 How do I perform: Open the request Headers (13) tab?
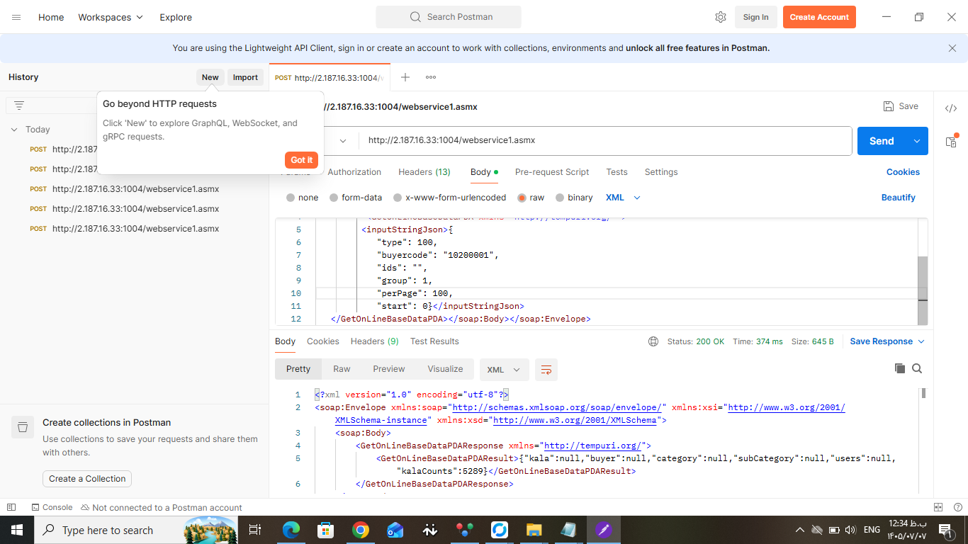coord(424,172)
